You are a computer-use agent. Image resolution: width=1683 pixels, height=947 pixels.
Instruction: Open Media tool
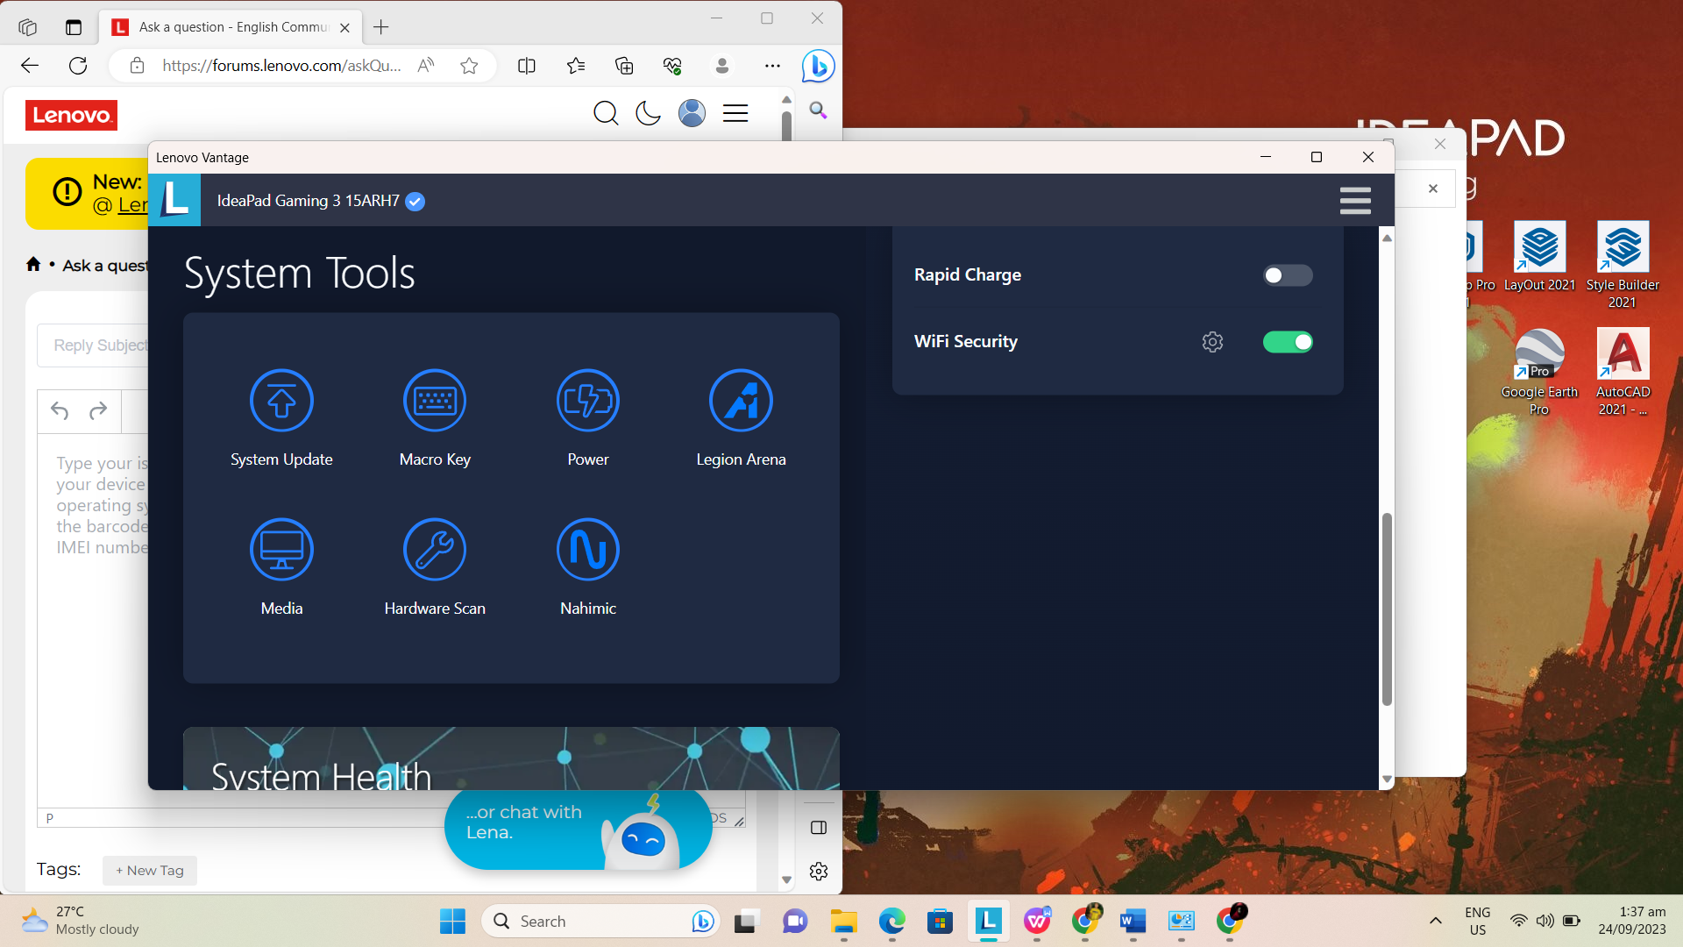(280, 566)
